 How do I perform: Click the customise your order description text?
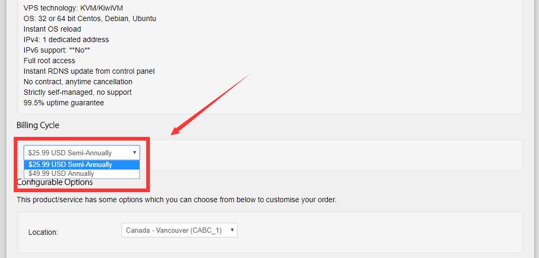click(x=176, y=200)
